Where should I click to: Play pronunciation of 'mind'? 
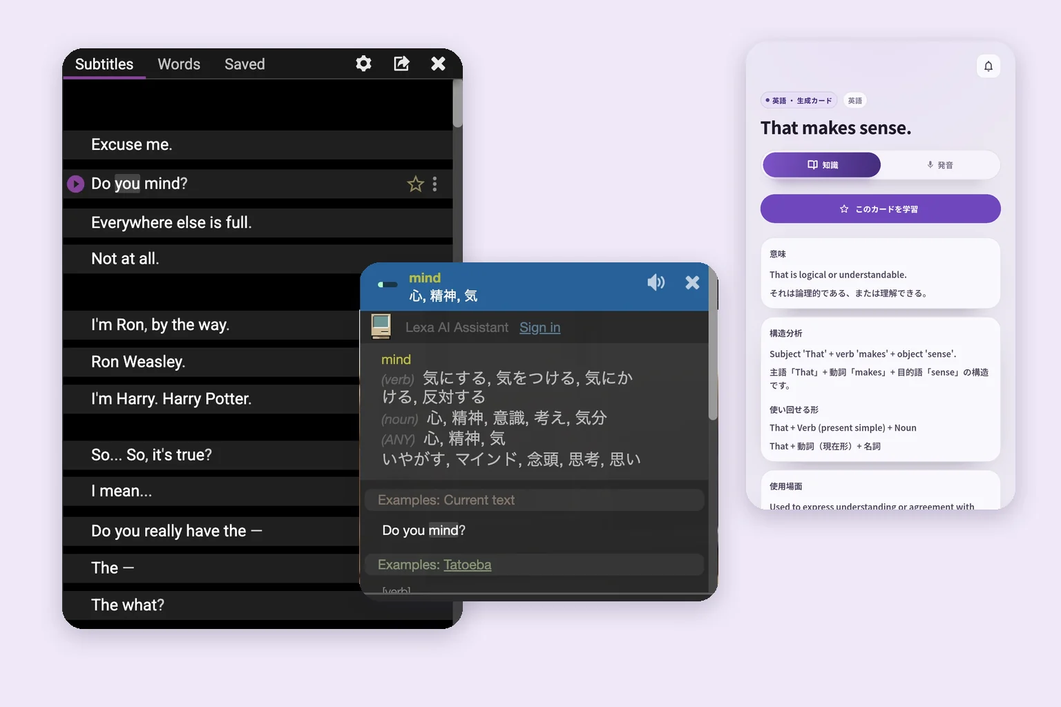click(x=656, y=282)
